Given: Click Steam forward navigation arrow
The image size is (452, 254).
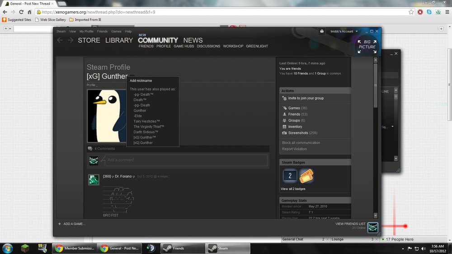Looking at the screenshot, I should [x=71, y=40].
